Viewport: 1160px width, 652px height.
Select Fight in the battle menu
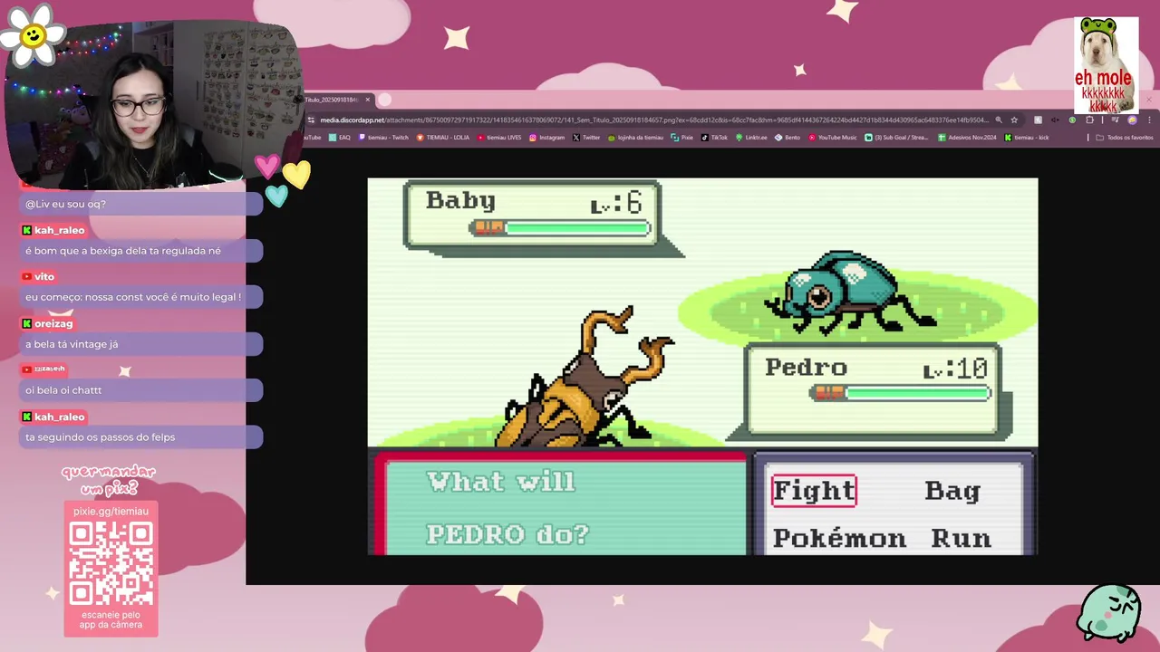pyautogui.click(x=814, y=491)
